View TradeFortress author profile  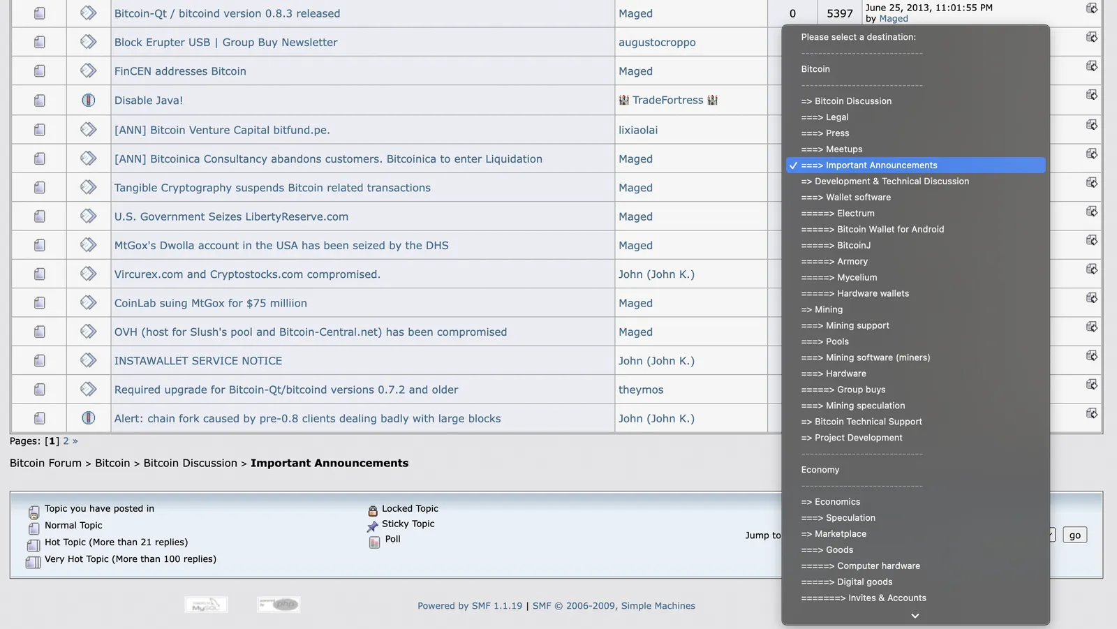(x=668, y=101)
